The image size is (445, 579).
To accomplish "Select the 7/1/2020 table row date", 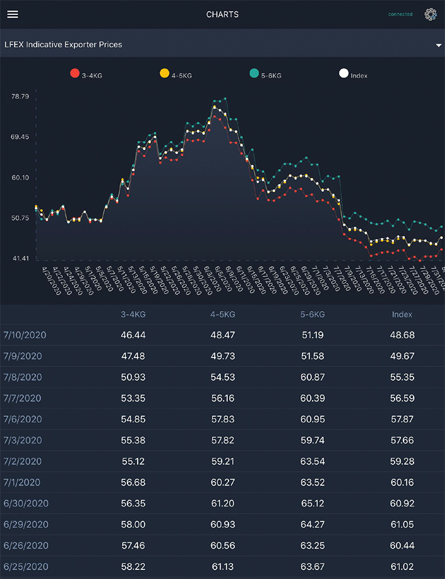I will [x=22, y=482].
